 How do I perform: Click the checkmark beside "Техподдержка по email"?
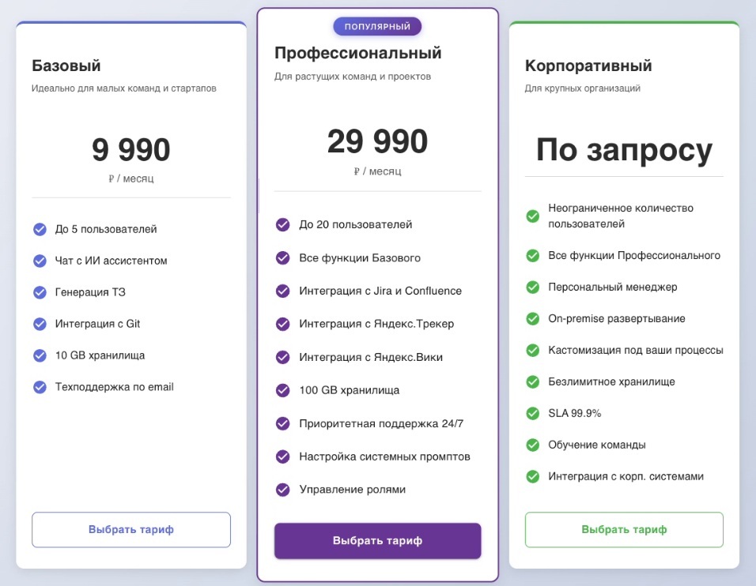[x=40, y=387]
